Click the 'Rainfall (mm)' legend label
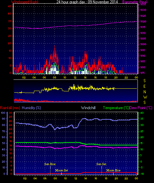Image resolution: width=154 pixels, height=183 pixels. [x=10, y=108]
